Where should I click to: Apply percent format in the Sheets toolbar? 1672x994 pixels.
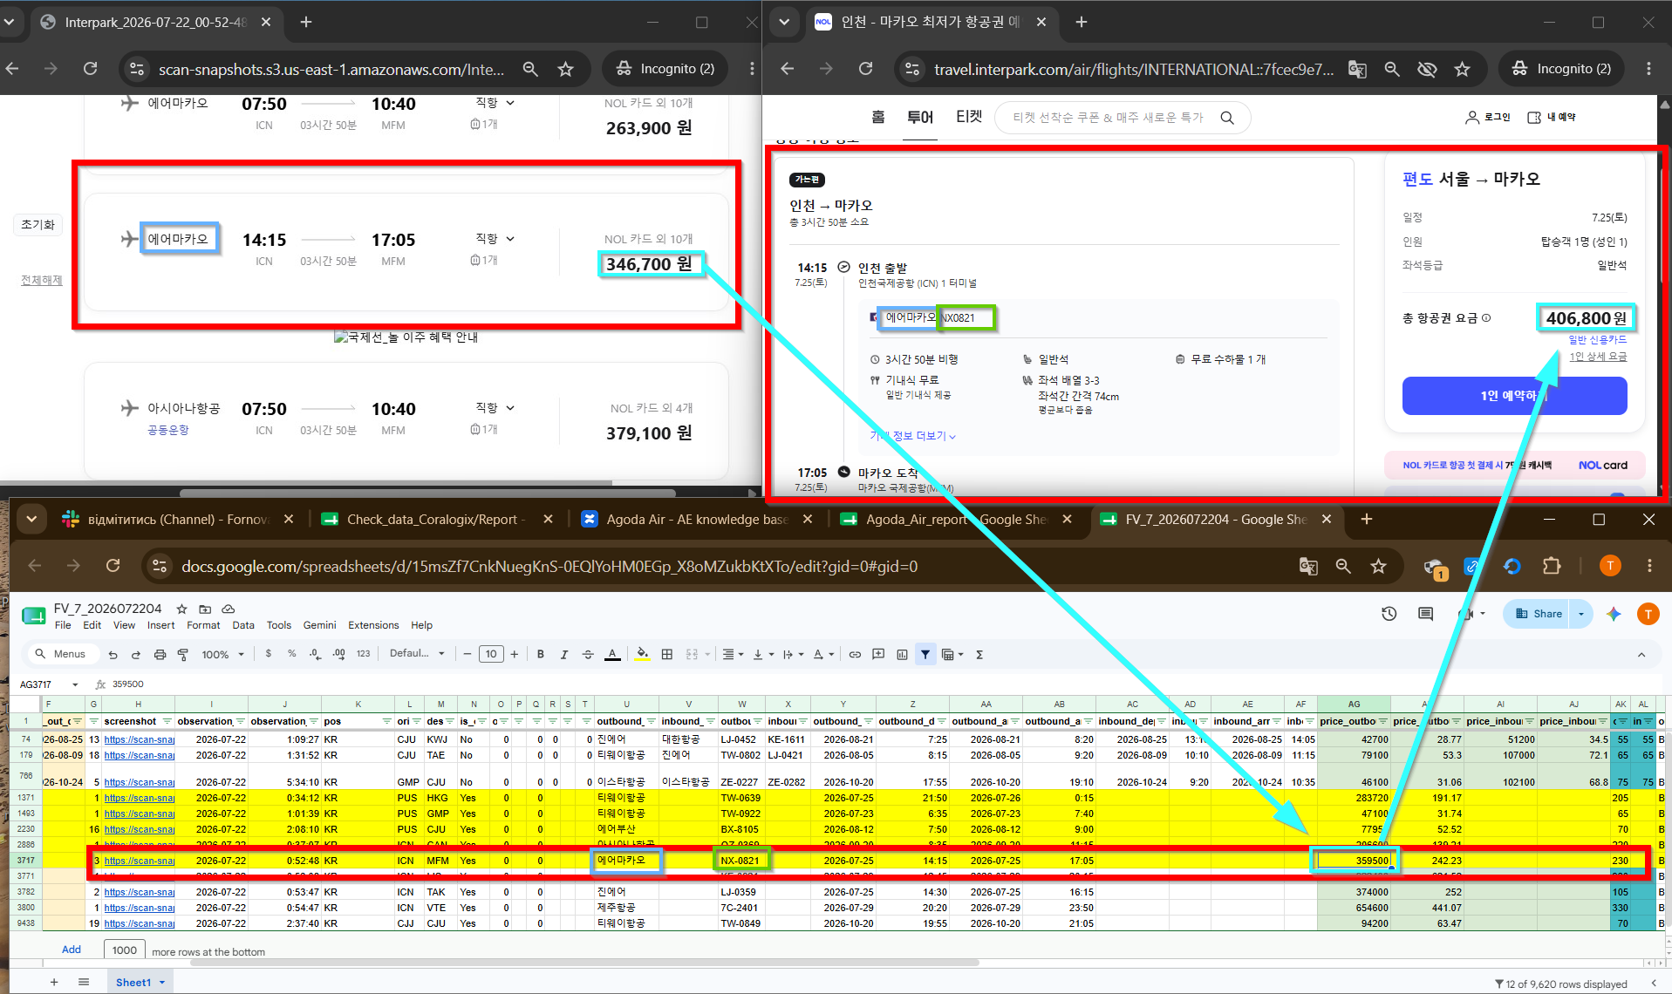(291, 654)
